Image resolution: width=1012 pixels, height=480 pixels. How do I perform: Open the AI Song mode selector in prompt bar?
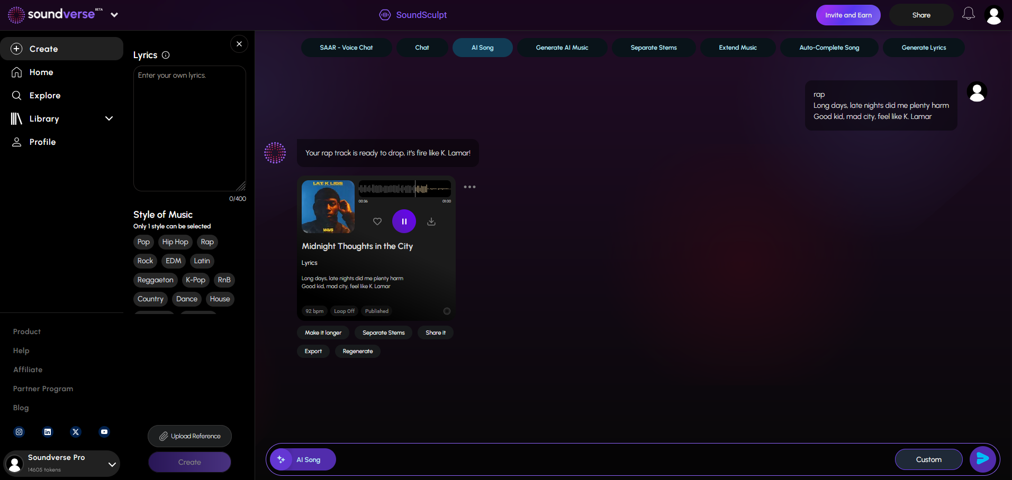[x=303, y=459]
